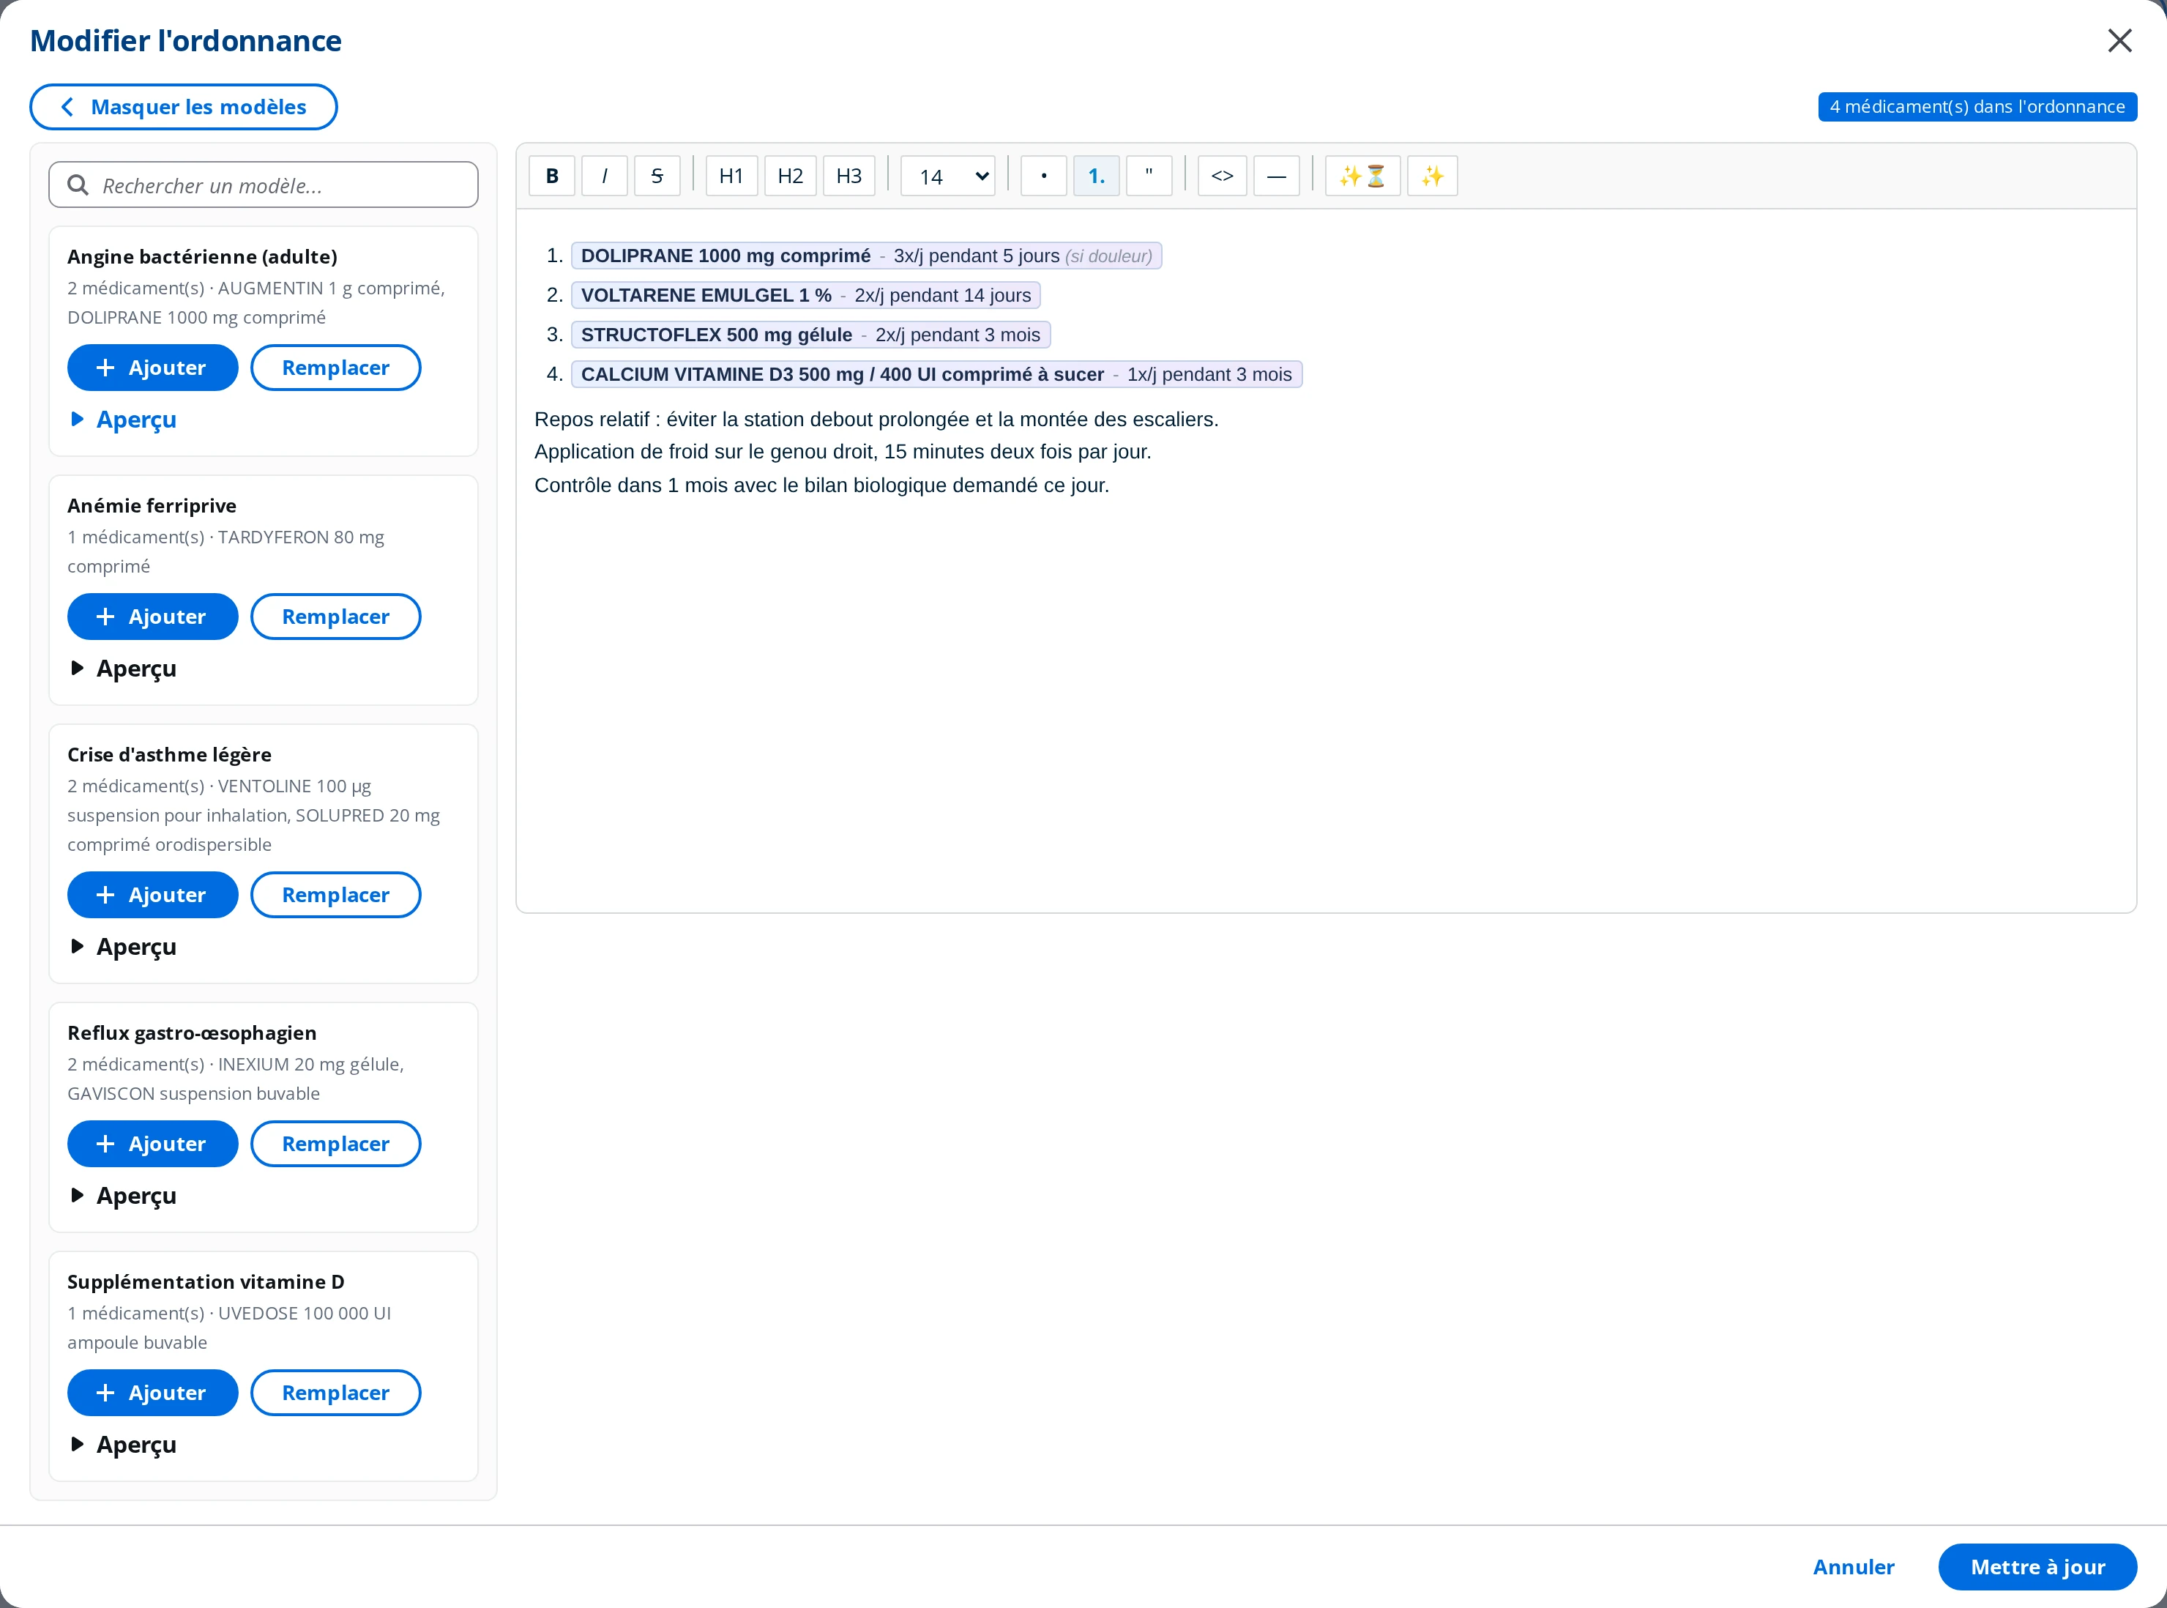Click the 'Application de froid sur le genou' line
The width and height of the screenshot is (2167, 1608).
(843, 452)
